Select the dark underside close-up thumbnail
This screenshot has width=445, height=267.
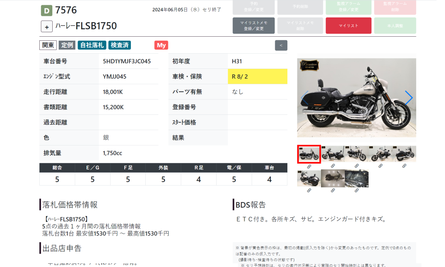click(x=356, y=178)
